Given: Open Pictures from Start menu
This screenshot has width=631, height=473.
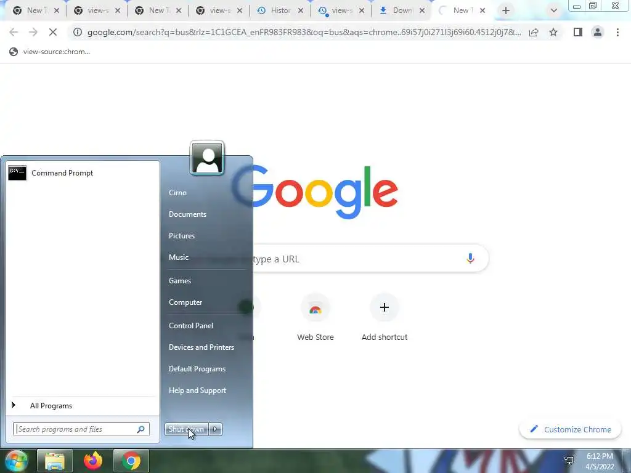Looking at the screenshot, I should 182,236.
